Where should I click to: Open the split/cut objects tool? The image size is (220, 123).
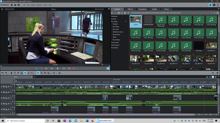click(54, 73)
